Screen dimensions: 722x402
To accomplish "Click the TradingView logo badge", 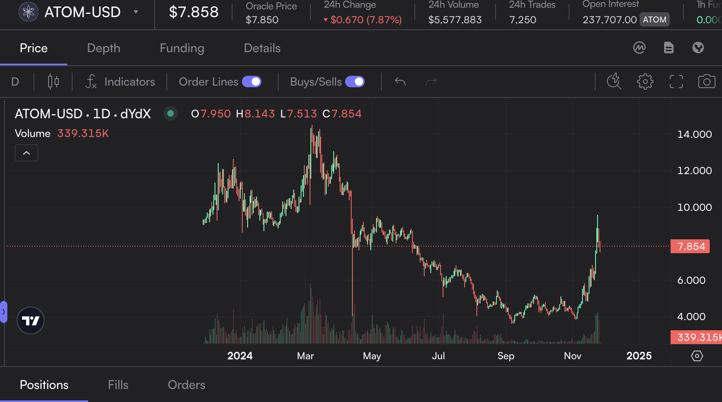I will pos(31,320).
